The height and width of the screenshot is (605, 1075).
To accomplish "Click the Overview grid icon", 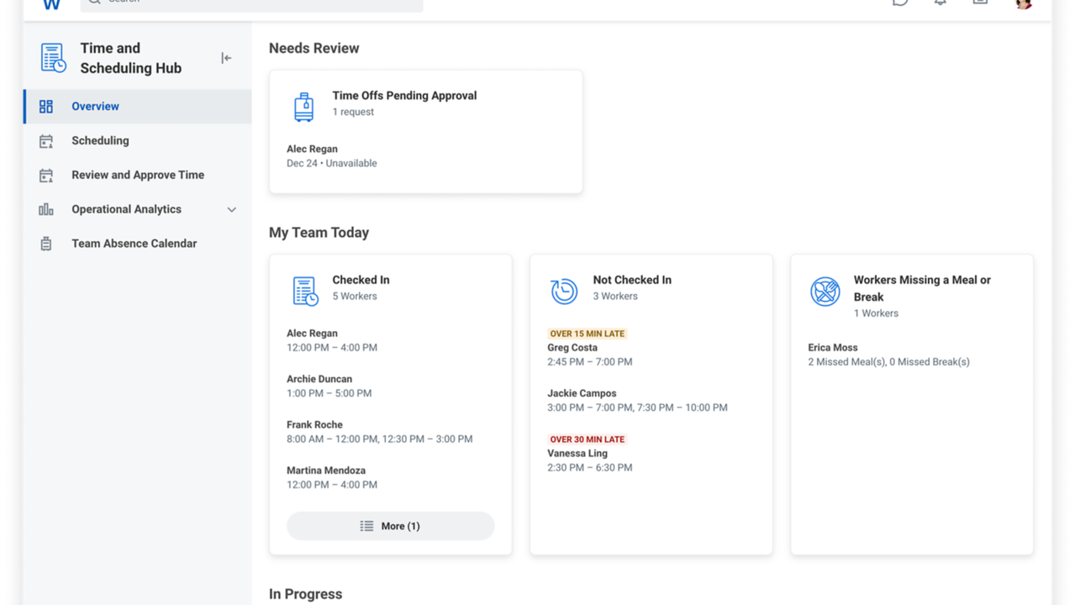I will [x=46, y=107].
